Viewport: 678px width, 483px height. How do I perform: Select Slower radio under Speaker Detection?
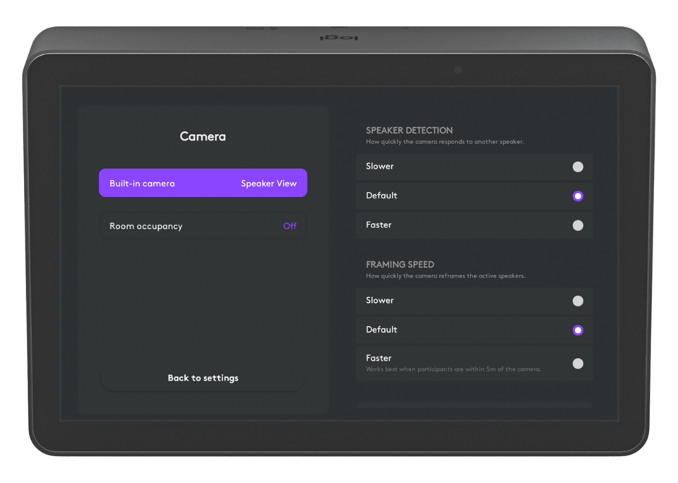[578, 167]
